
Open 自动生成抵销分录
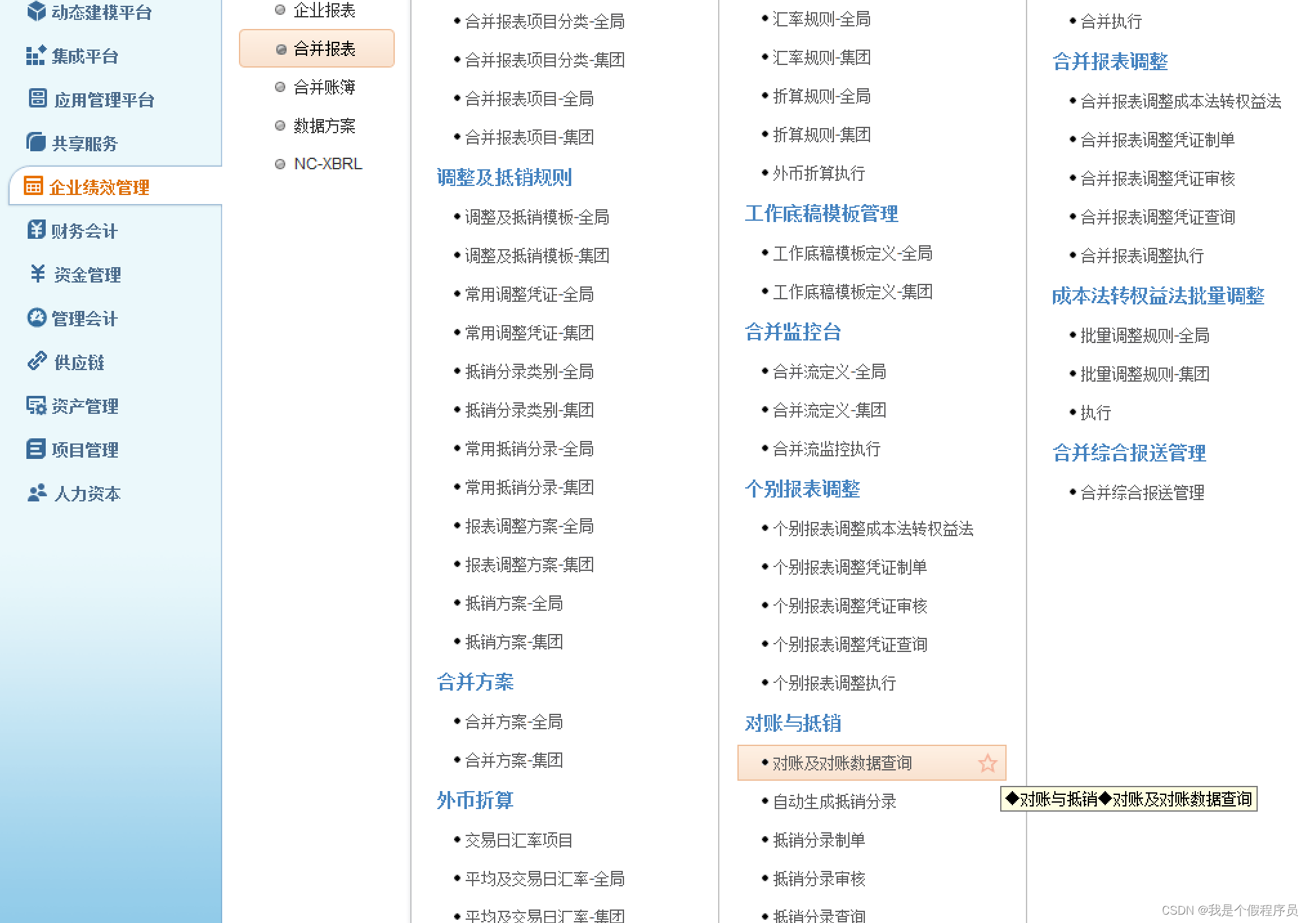click(x=835, y=801)
